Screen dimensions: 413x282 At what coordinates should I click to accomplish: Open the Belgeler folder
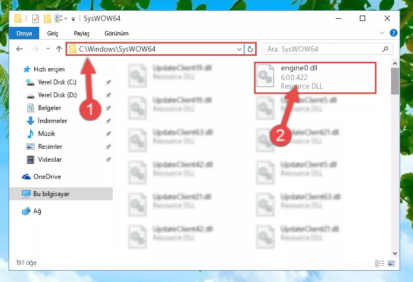[49, 108]
